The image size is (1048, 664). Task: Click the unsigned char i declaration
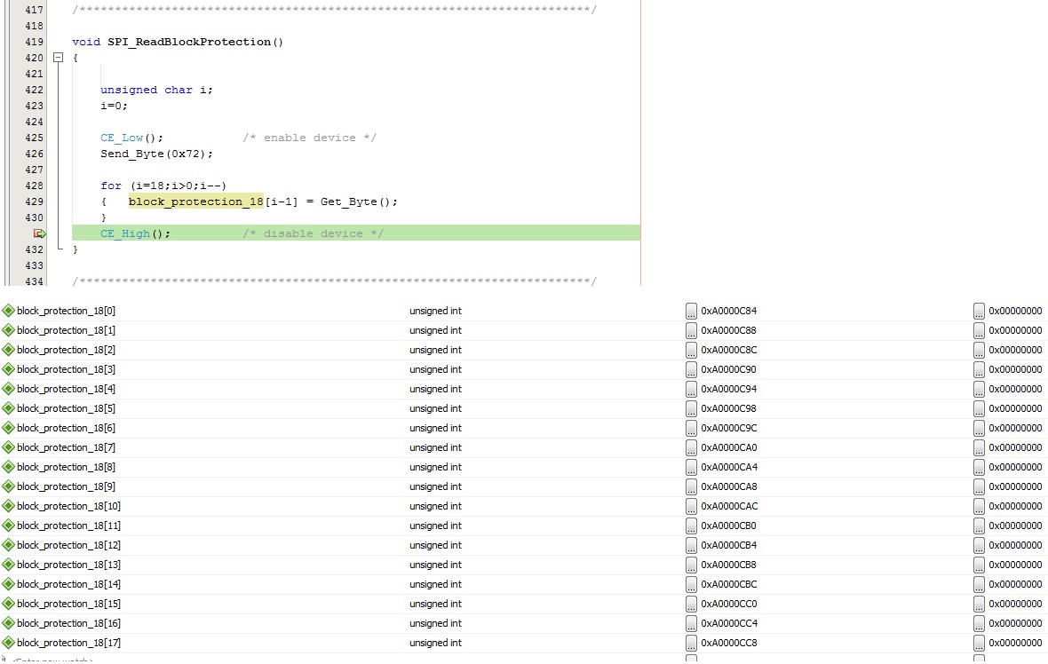[x=156, y=90]
